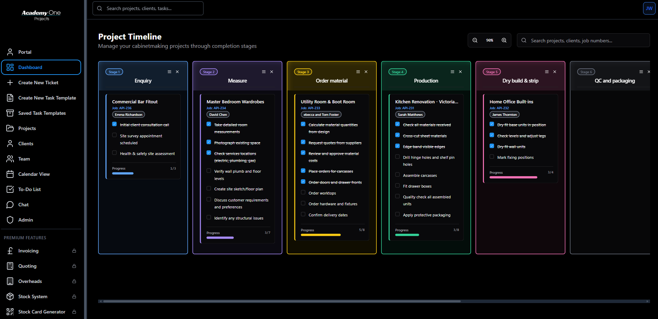658x319 pixels.
Task: Uncheck Initial client consultation call
Action: coord(114,124)
